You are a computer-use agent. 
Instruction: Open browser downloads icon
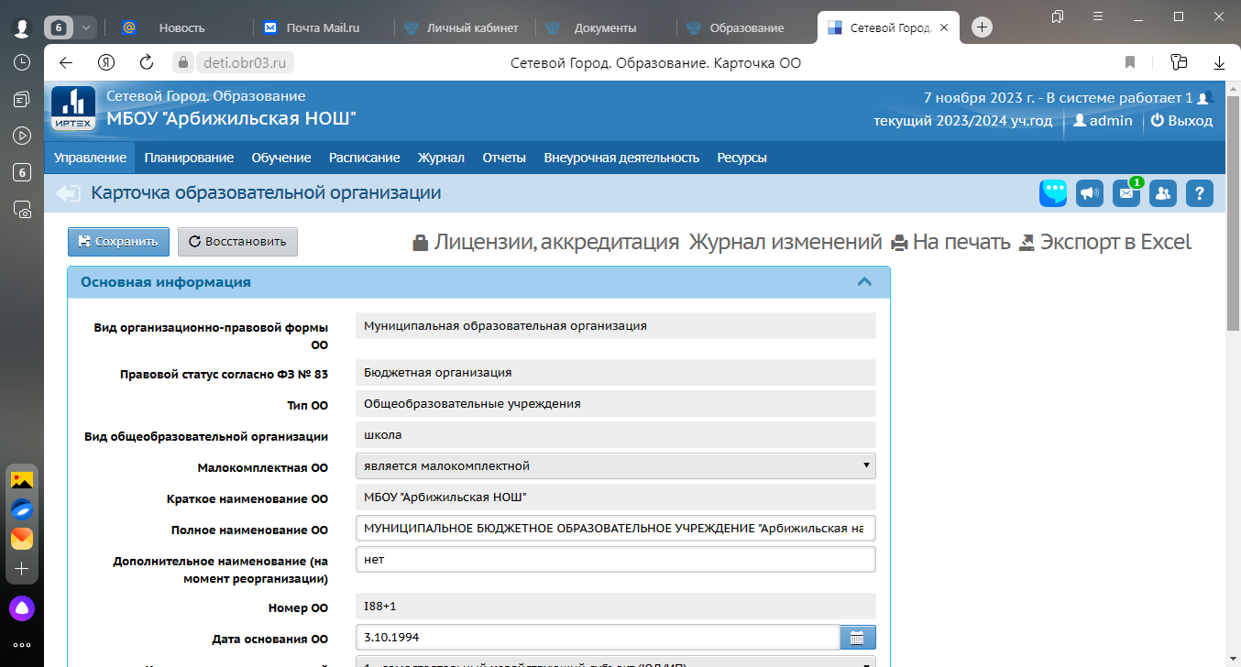(1220, 62)
